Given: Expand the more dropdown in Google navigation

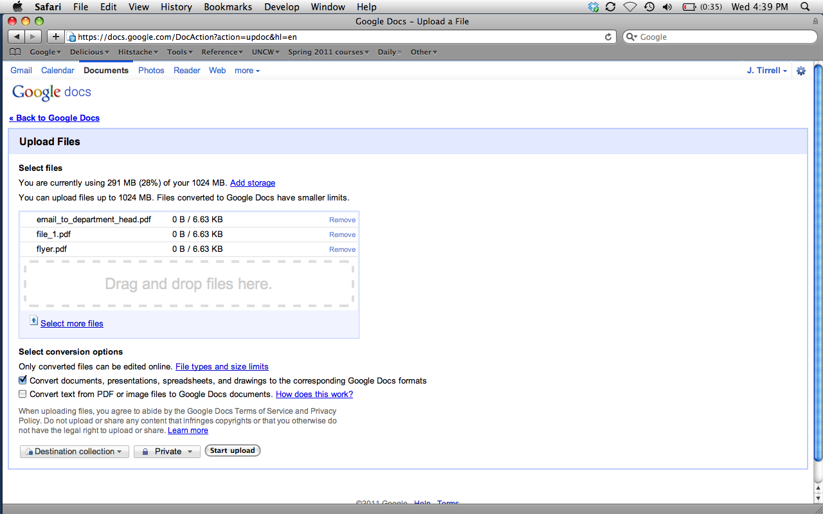Looking at the screenshot, I should [x=248, y=71].
